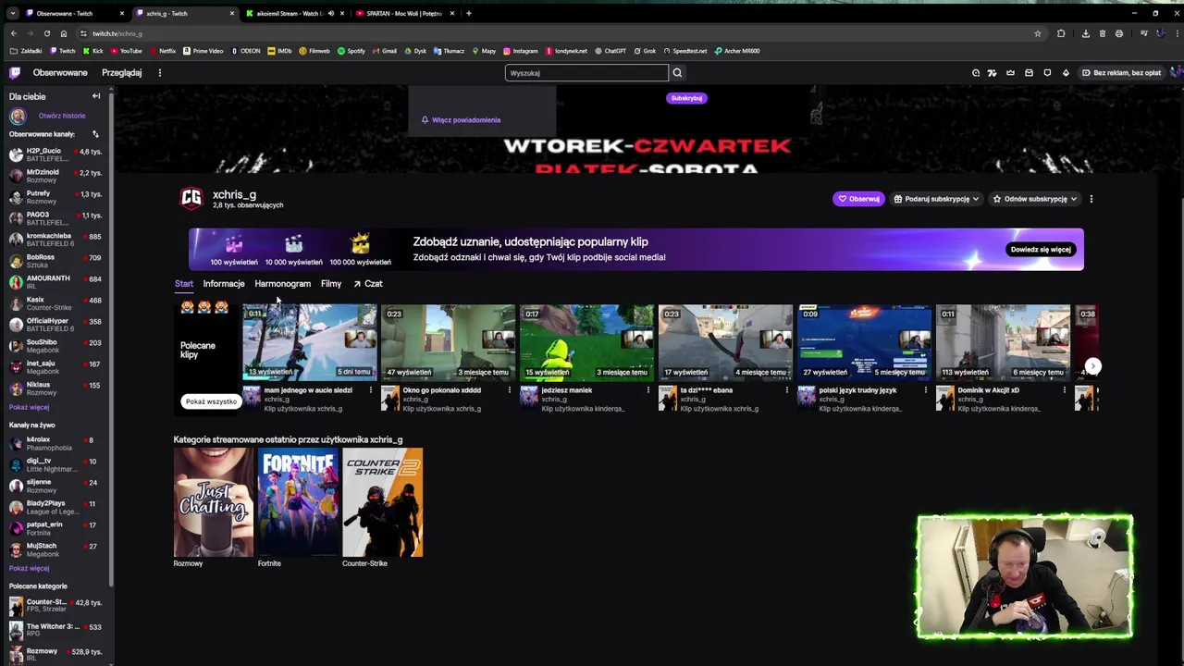This screenshot has width=1184, height=666.
Task: Click in the Wyszukaj search field
Action: [x=586, y=73]
